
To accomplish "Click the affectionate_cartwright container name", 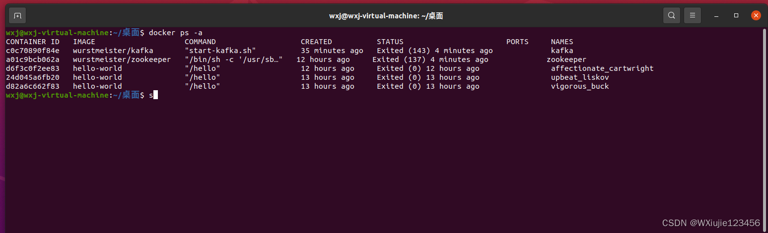I will click(602, 68).
